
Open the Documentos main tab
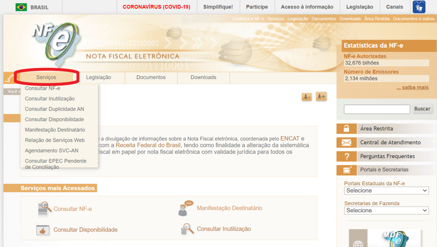pos(151,77)
